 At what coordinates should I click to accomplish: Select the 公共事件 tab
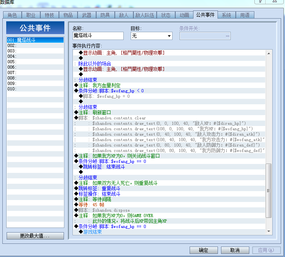[206, 15]
